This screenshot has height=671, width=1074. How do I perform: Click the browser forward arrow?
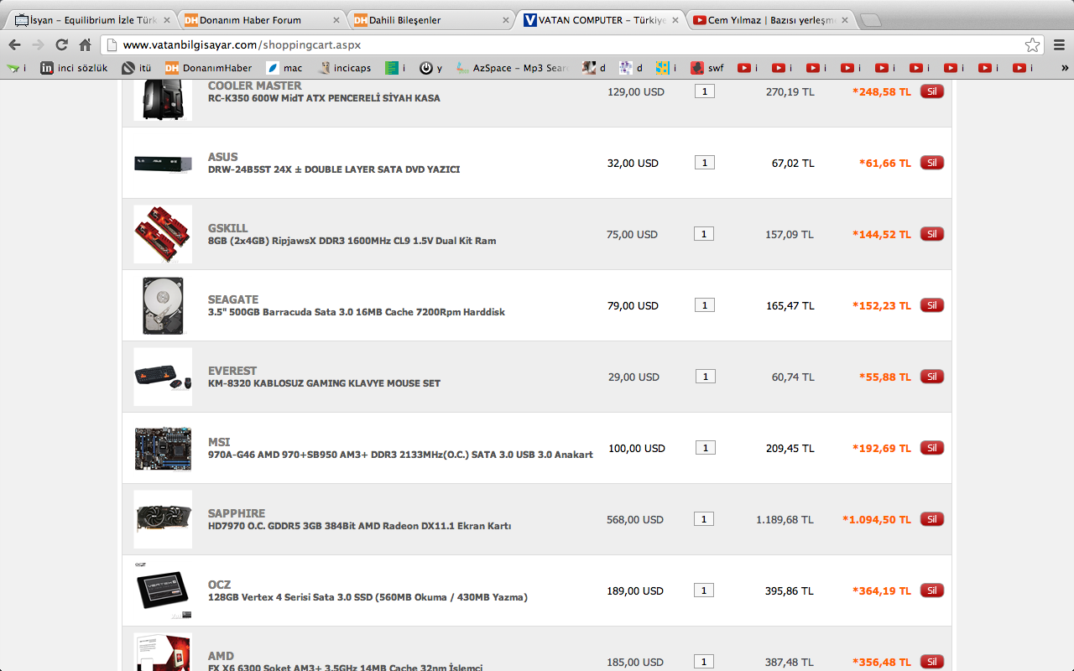(x=38, y=45)
